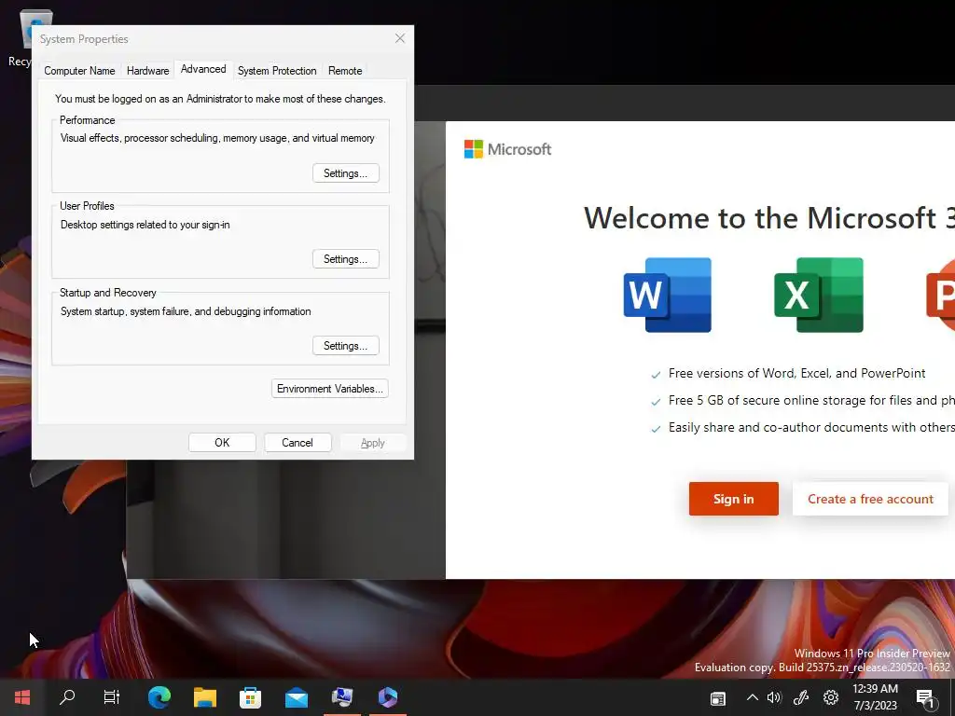Switch to Computer Name tab

click(79, 71)
